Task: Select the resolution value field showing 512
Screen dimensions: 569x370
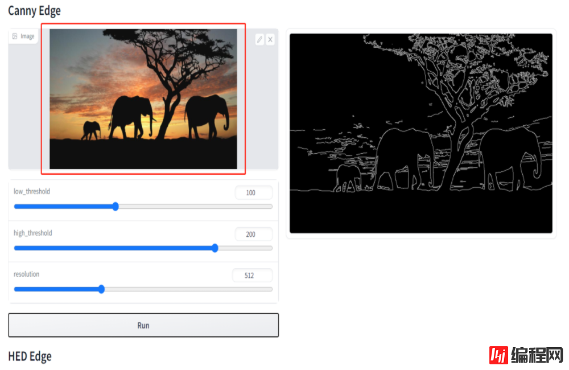Action: click(252, 276)
